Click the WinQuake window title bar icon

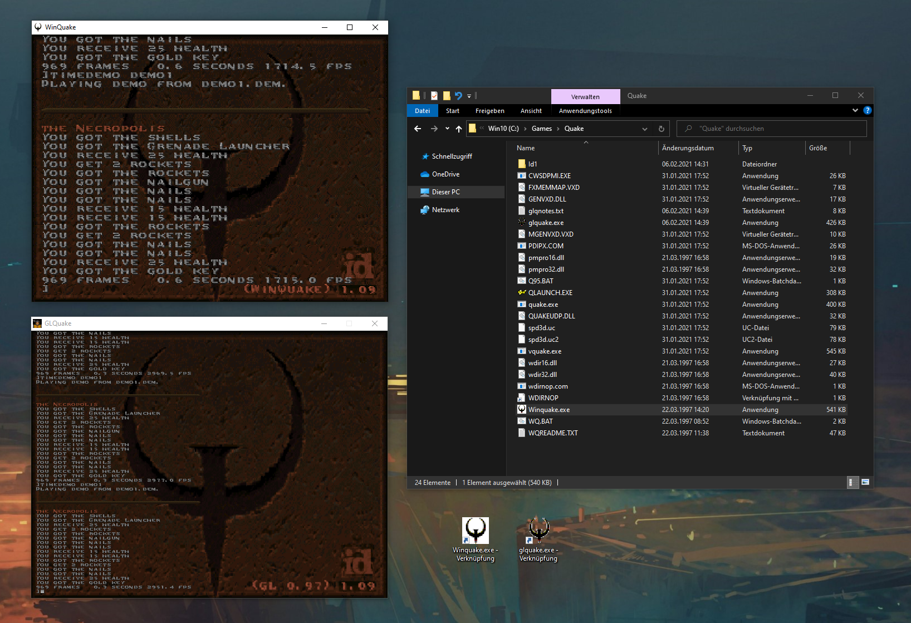tap(38, 27)
